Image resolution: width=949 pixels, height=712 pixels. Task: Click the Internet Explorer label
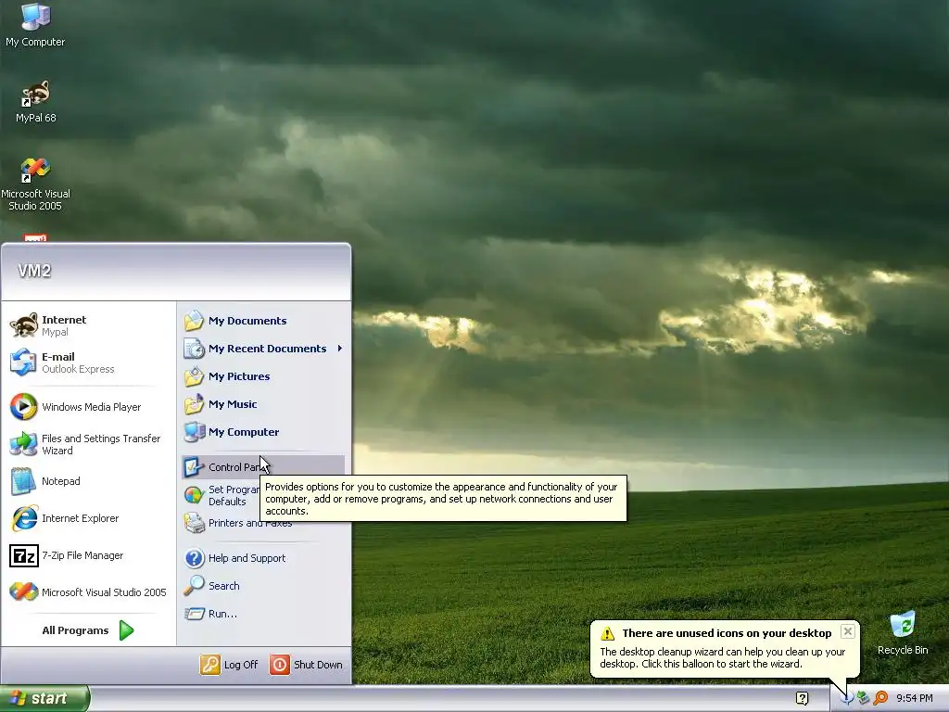pyautogui.click(x=80, y=518)
